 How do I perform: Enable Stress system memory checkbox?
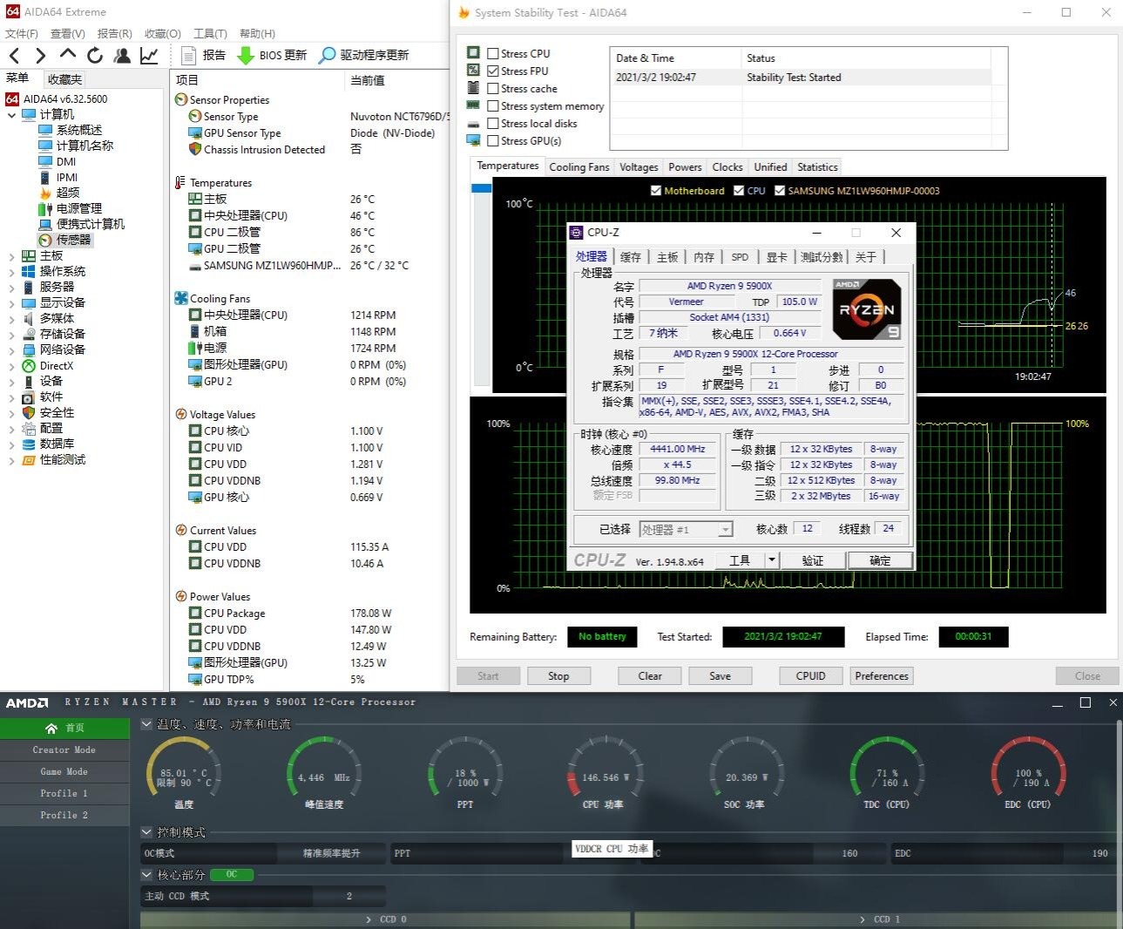tap(493, 105)
